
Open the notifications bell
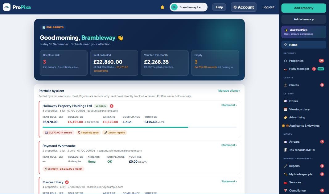click(162, 7)
